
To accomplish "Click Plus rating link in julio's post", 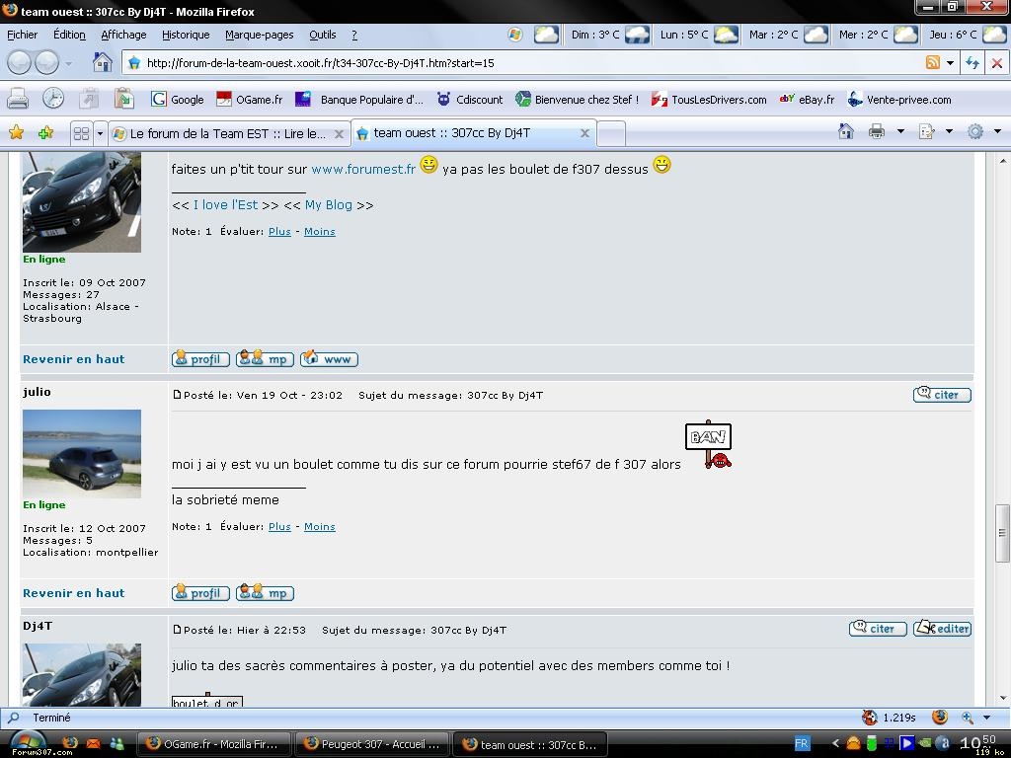I will pos(279,527).
